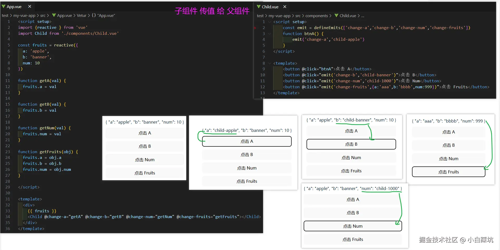Open the 'Child.vue' file breadcrumb
This screenshot has height=250, width=500.
pos(345,16)
